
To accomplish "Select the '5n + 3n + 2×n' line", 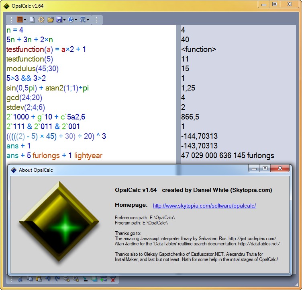I will [x=30, y=39].
